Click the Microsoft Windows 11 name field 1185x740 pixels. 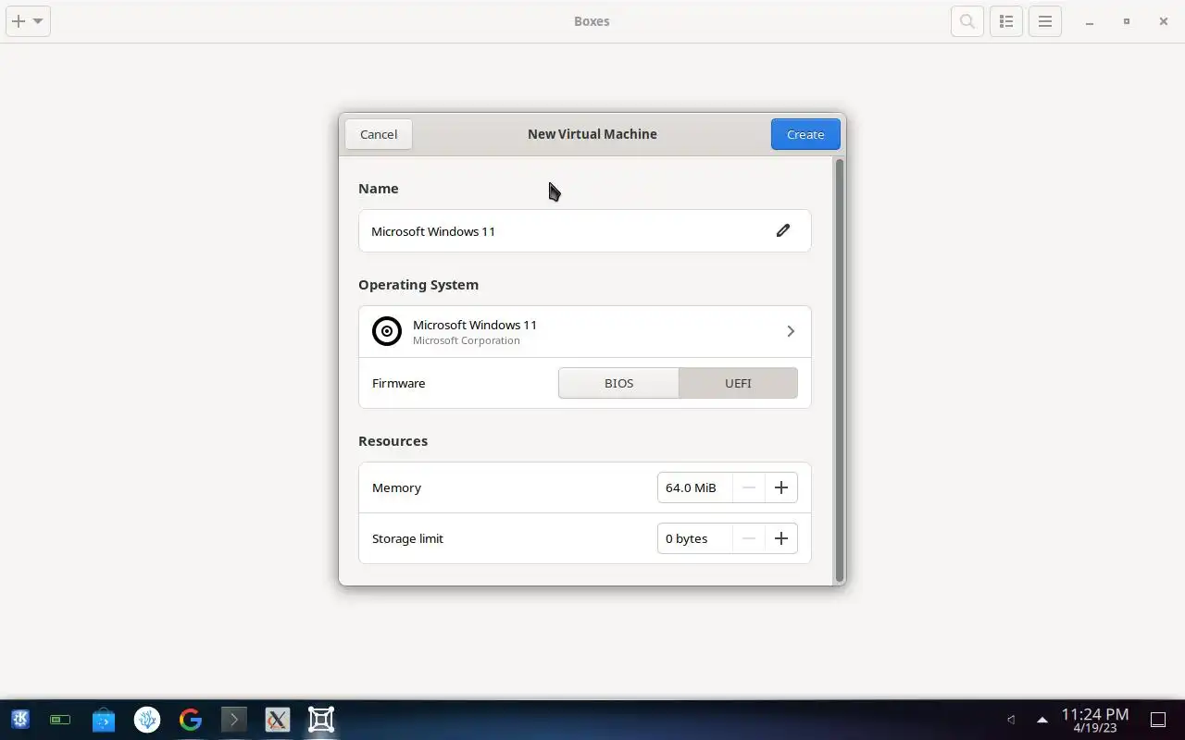click(x=584, y=231)
